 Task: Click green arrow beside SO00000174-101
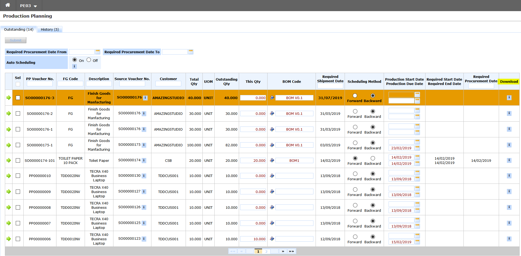click(x=9, y=160)
